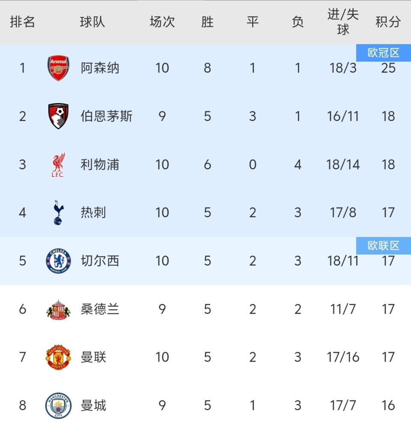Select the Liverpool L.F.C. crest icon
This screenshot has width=411, height=436.
(58, 165)
